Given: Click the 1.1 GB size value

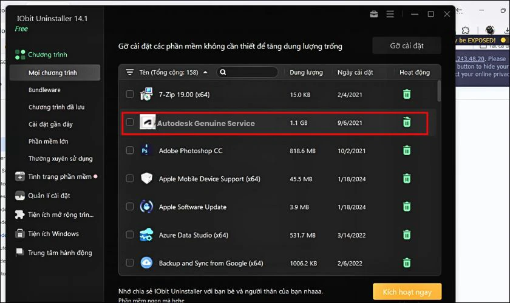Looking at the screenshot, I should (x=298, y=123).
